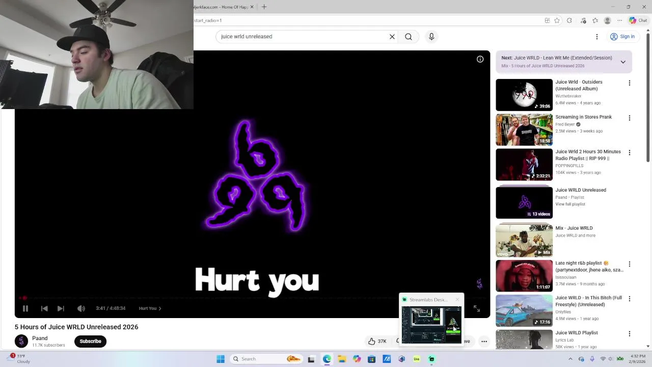652x367 pixels.
Task: Click the browser split screen icon
Action: (x=547, y=20)
